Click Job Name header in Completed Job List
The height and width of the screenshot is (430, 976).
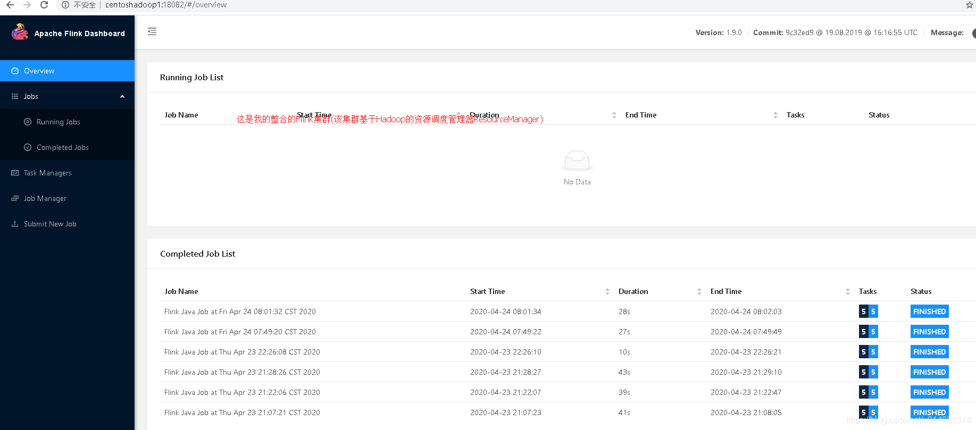pos(181,291)
